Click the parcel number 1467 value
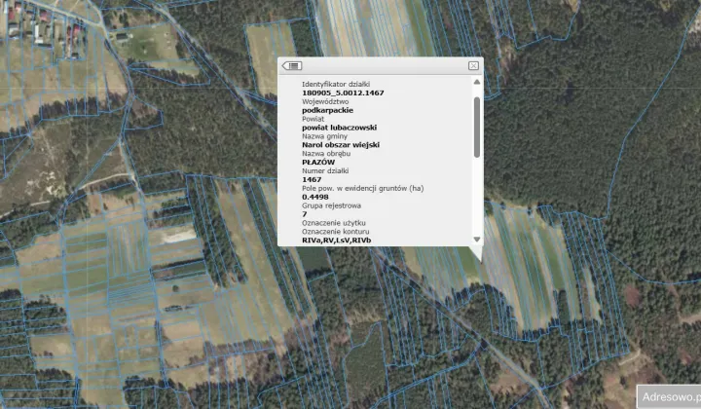701x409 pixels. pyautogui.click(x=312, y=180)
